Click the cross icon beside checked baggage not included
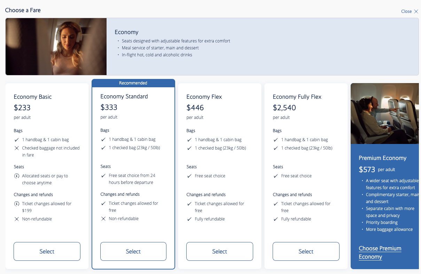Viewport: 421px width, 274px height. (17, 148)
